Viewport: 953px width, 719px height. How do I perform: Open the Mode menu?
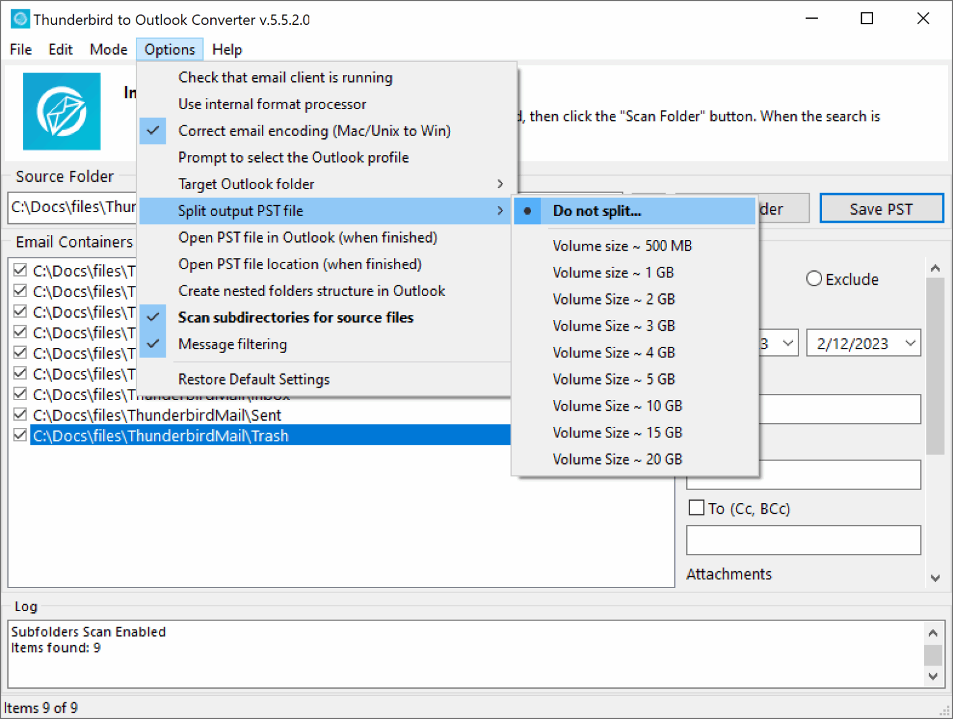coord(109,49)
